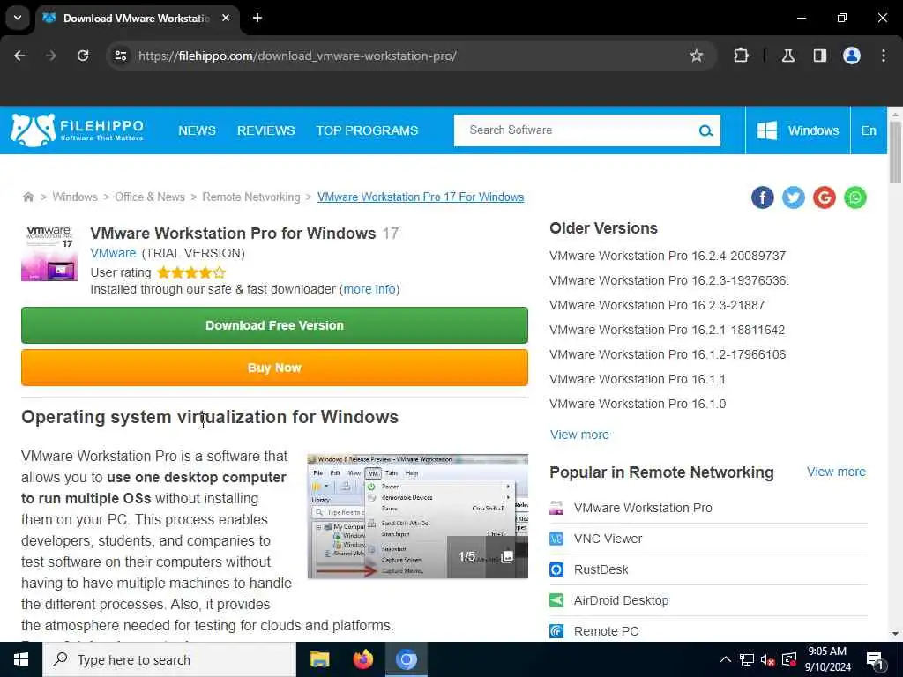Open VMware Workstation Pro 16.1.2-17966106 version
This screenshot has height=677, width=903.
coord(668,354)
